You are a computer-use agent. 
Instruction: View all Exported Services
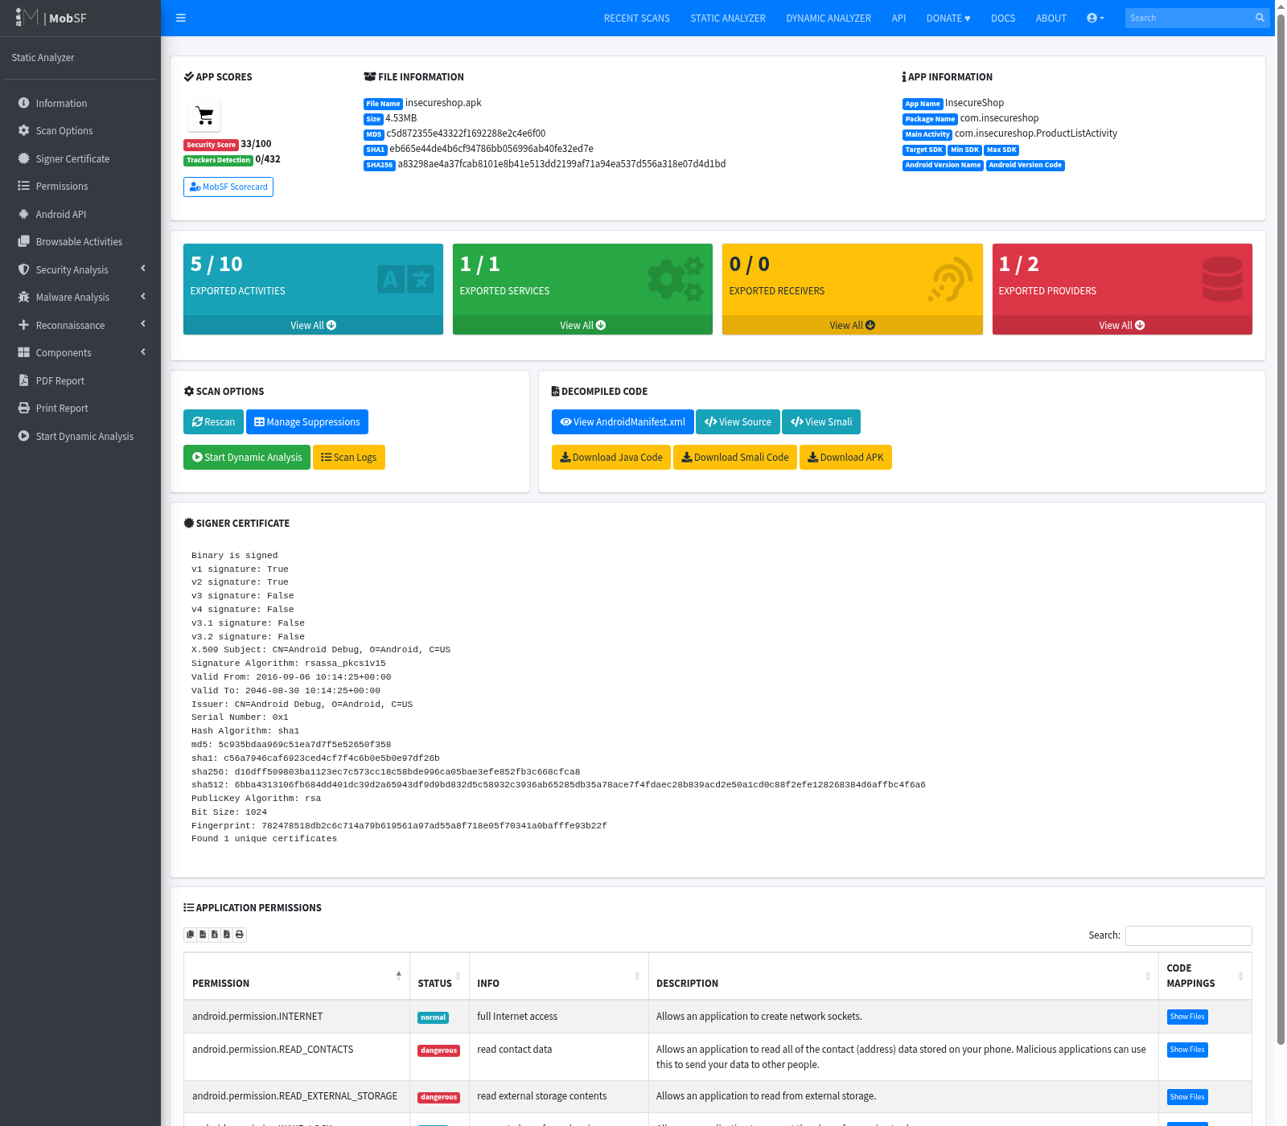point(582,325)
